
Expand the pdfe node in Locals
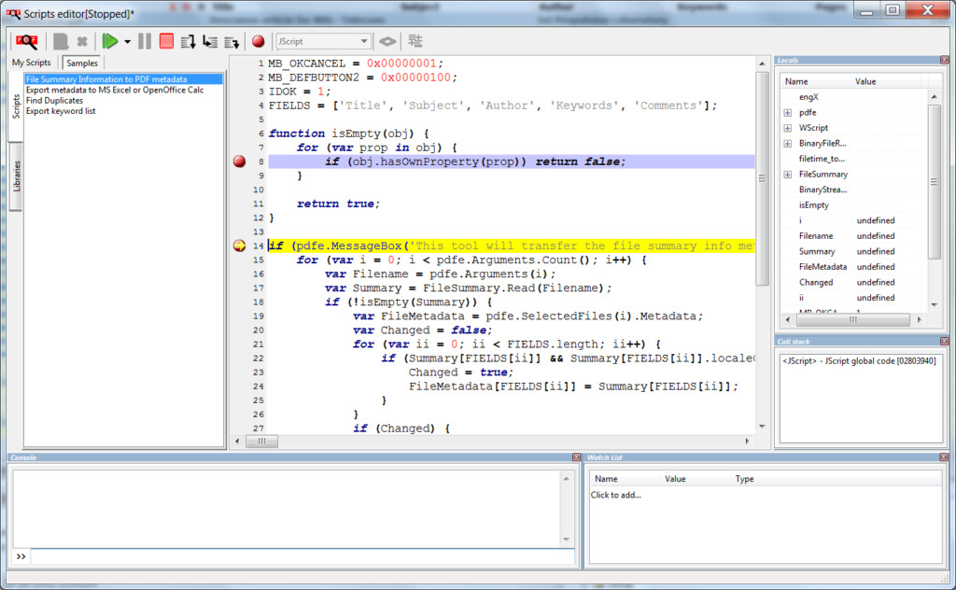tap(789, 112)
